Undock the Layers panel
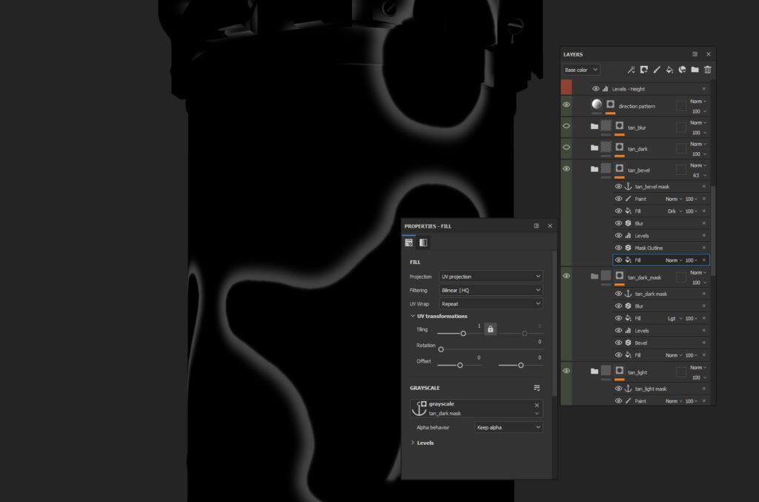 pyautogui.click(x=695, y=54)
